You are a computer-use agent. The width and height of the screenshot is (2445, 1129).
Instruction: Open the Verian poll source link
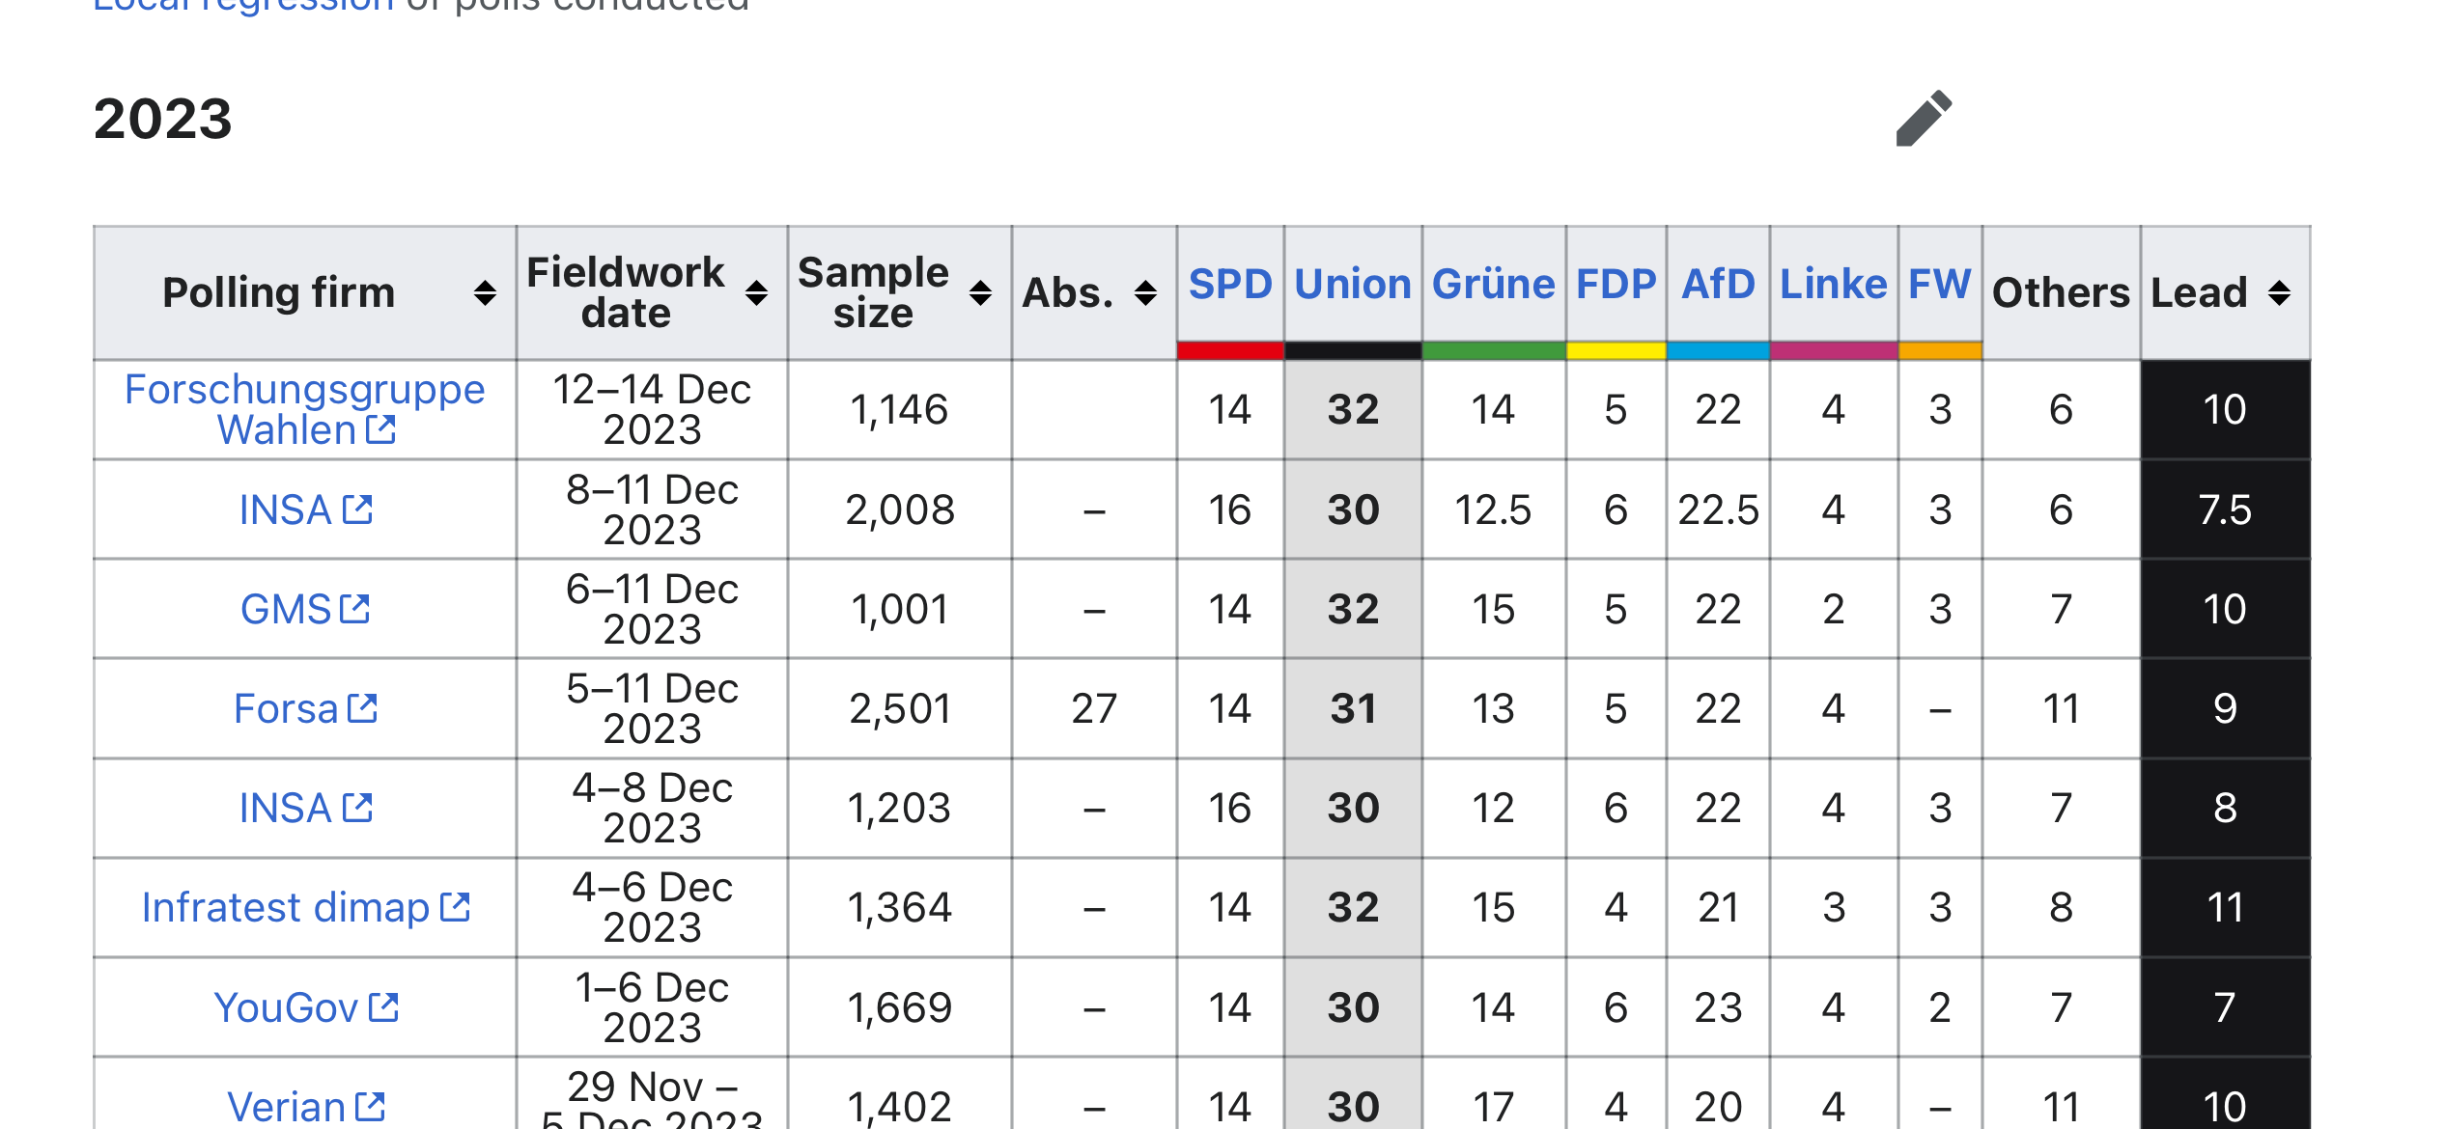click(304, 1107)
